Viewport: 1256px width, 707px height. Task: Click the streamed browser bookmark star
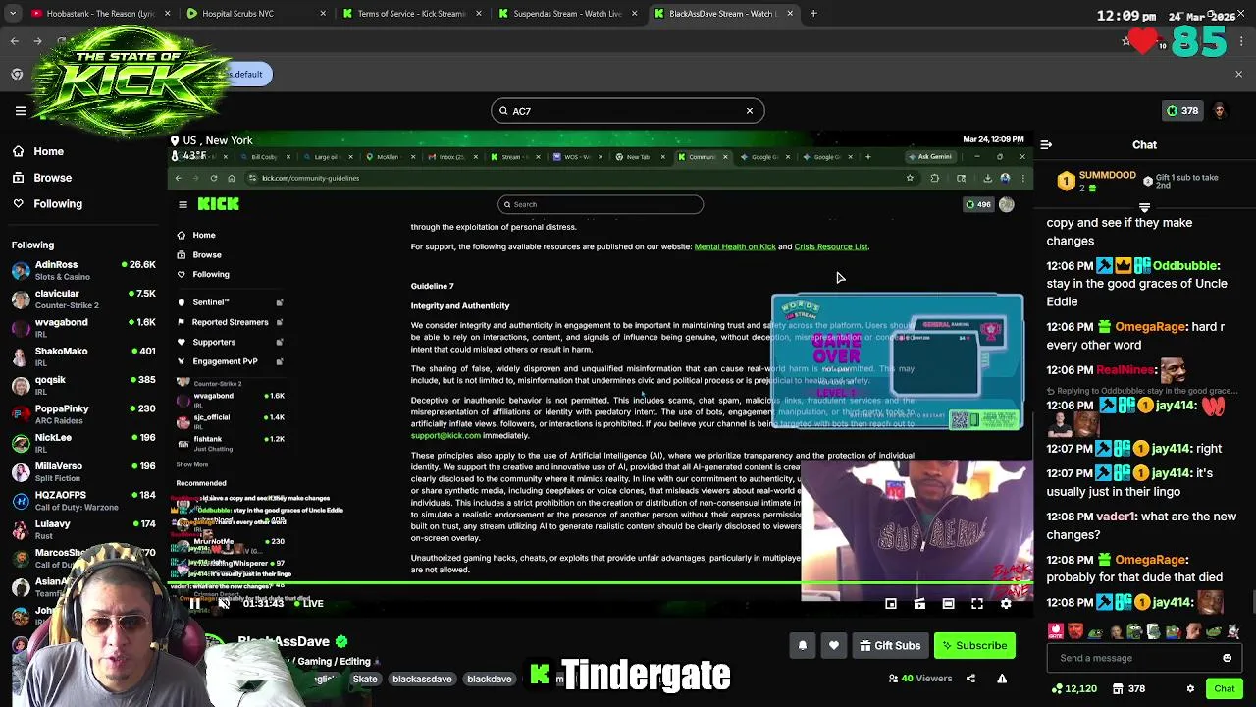pos(910,179)
